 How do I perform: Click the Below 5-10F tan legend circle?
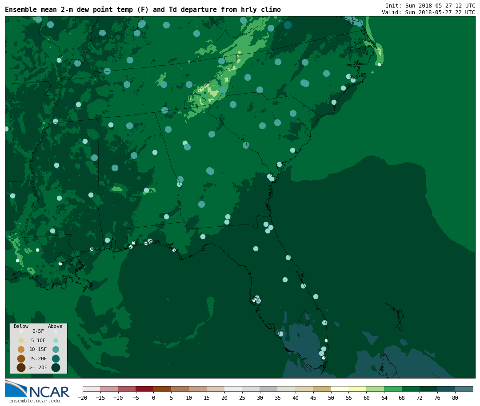click(21, 340)
